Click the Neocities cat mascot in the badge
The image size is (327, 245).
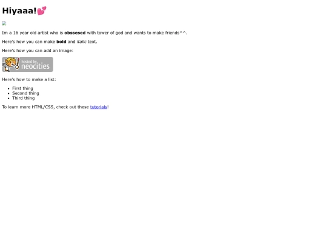coord(11,64)
